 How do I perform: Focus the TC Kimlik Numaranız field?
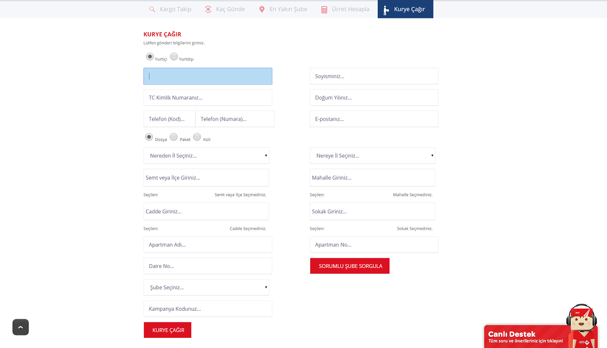point(208,97)
